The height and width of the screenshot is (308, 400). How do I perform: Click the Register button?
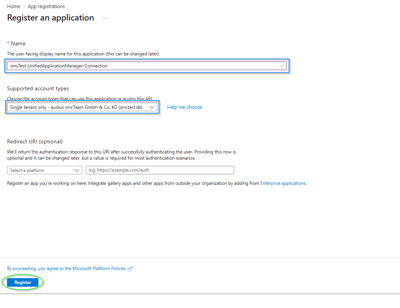tap(23, 282)
